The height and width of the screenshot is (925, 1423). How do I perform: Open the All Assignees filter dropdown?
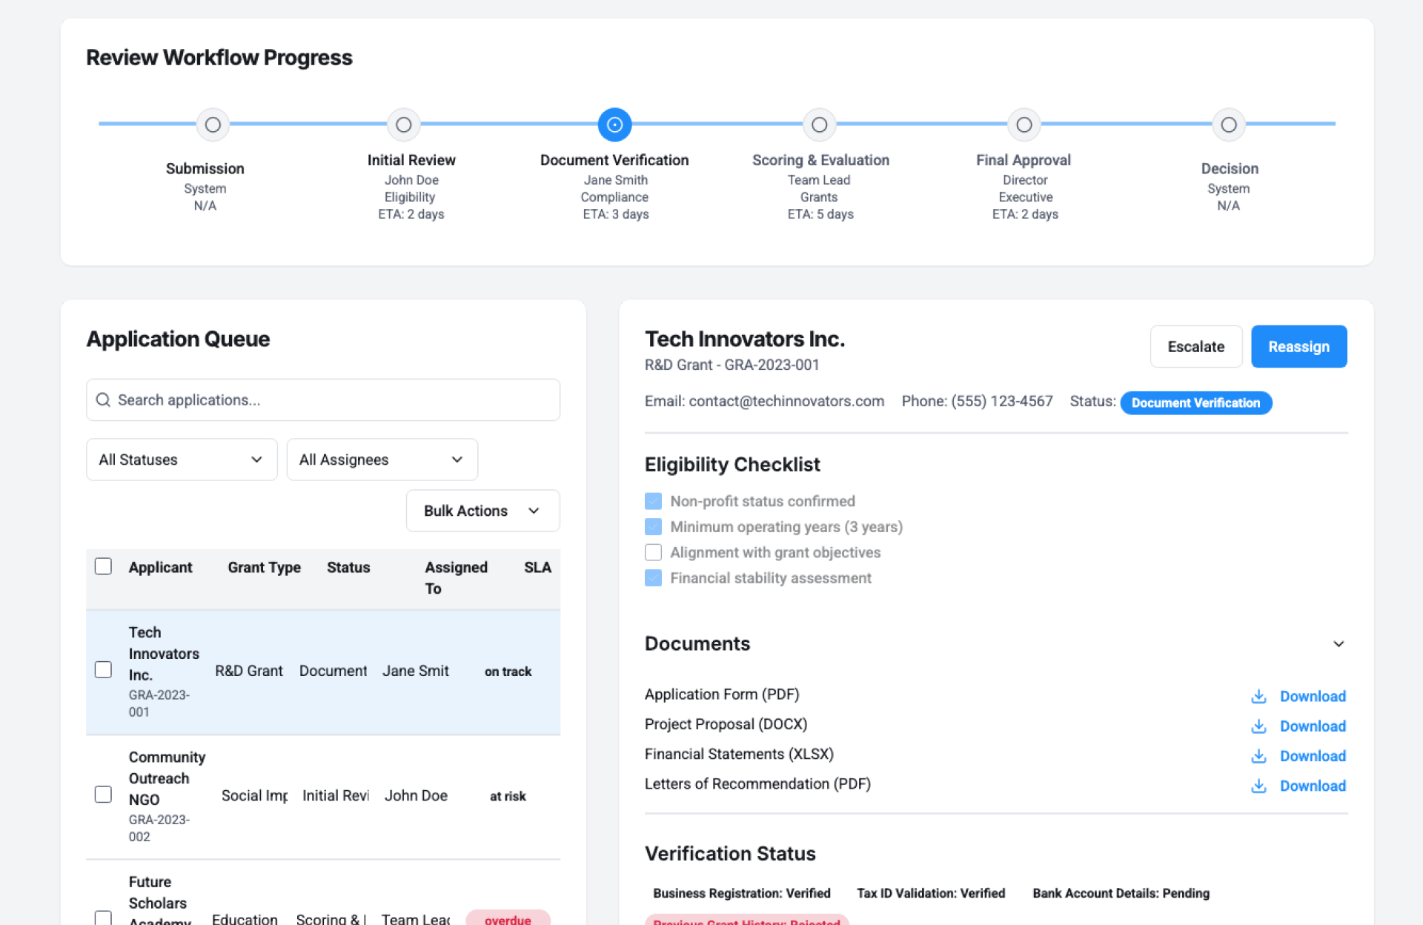(x=382, y=460)
